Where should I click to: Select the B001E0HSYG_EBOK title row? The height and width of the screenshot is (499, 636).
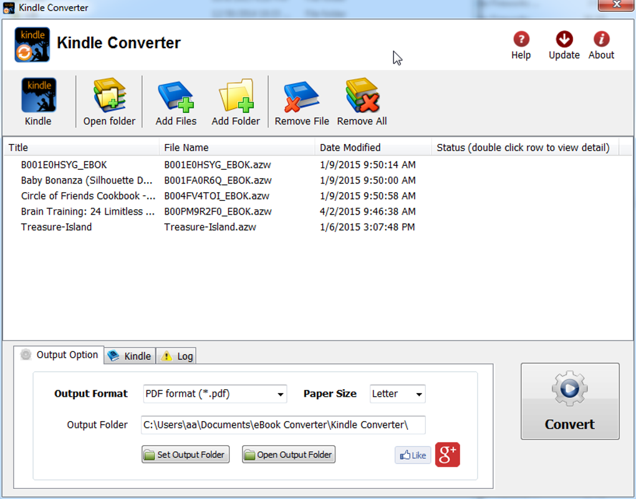[64, 165]
